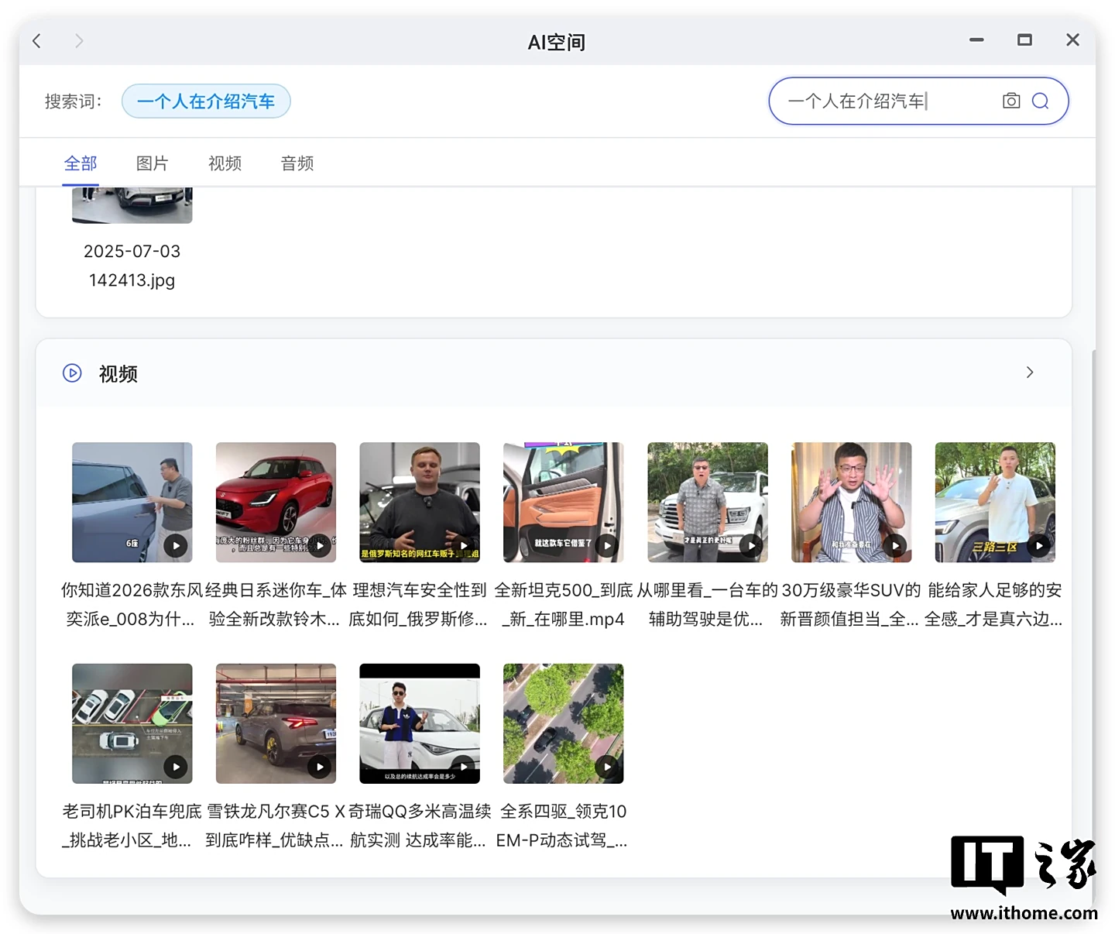
Task: Switch to the 图片 tab
Action: click(152, 163)
